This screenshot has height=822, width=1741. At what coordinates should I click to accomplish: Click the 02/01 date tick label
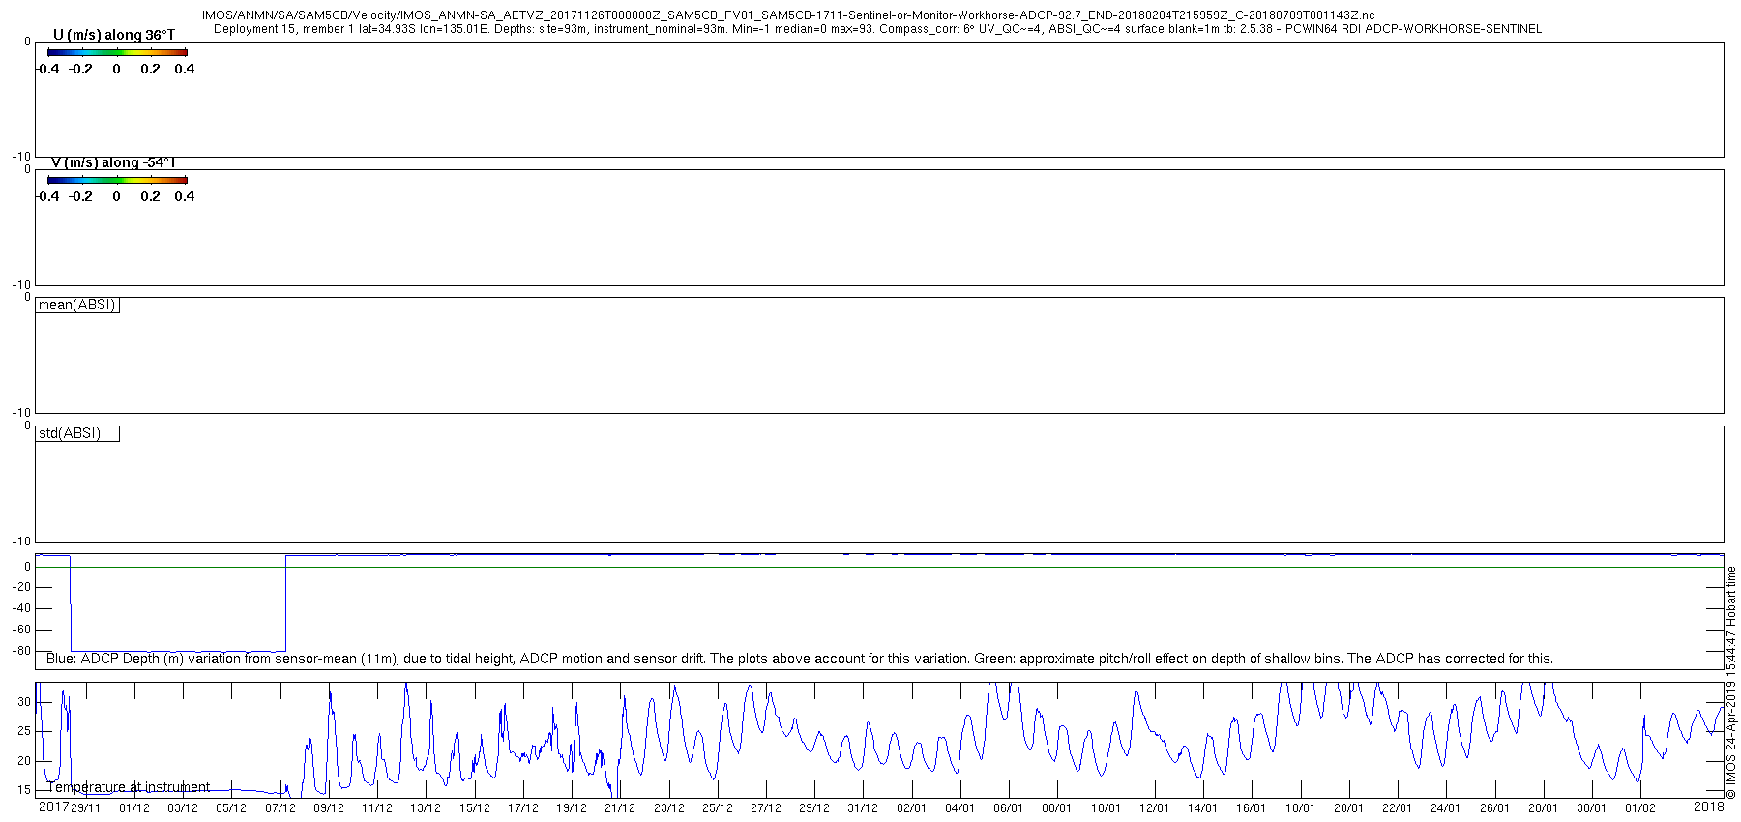pos(911,808)
